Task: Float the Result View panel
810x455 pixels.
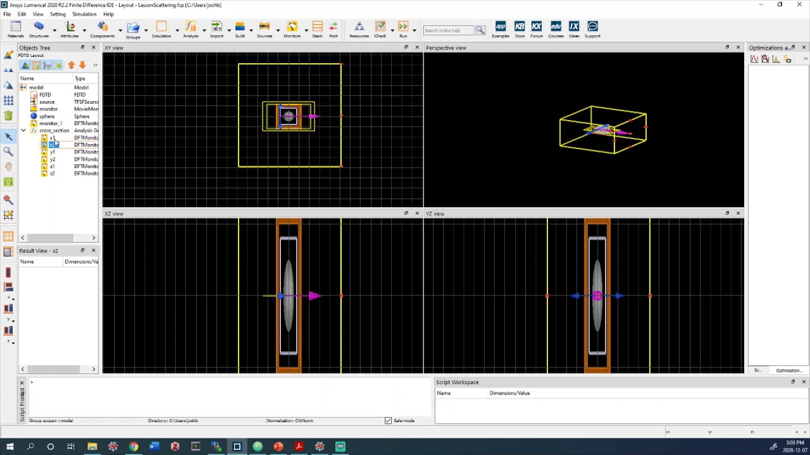Action: pyautogui.click(x=82, y=250)
